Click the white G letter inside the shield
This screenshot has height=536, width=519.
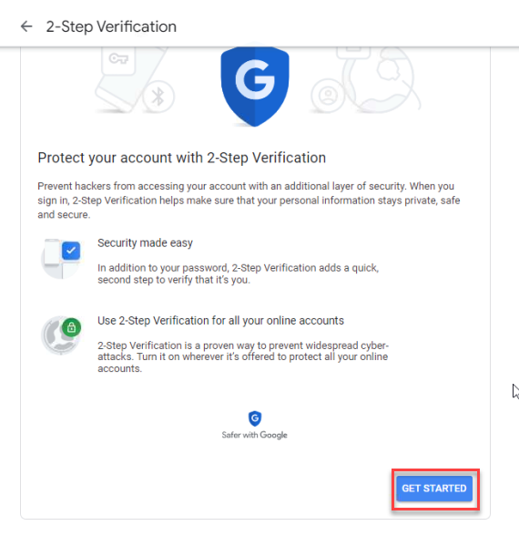click(255, 79)
